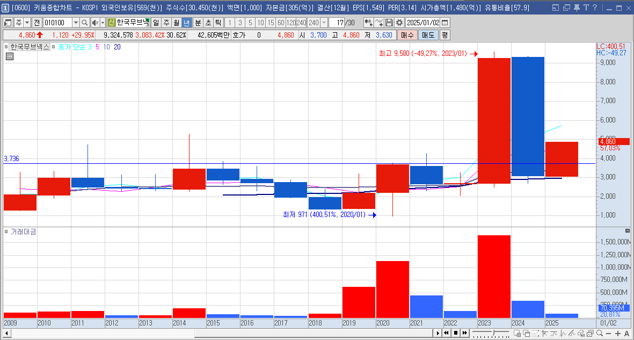Click the green 신 badge icon
The image size is (634, 340).
112,23
